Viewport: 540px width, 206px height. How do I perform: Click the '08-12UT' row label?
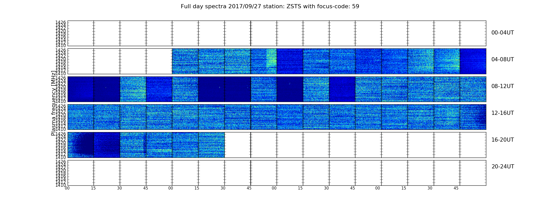coord(503,86)
